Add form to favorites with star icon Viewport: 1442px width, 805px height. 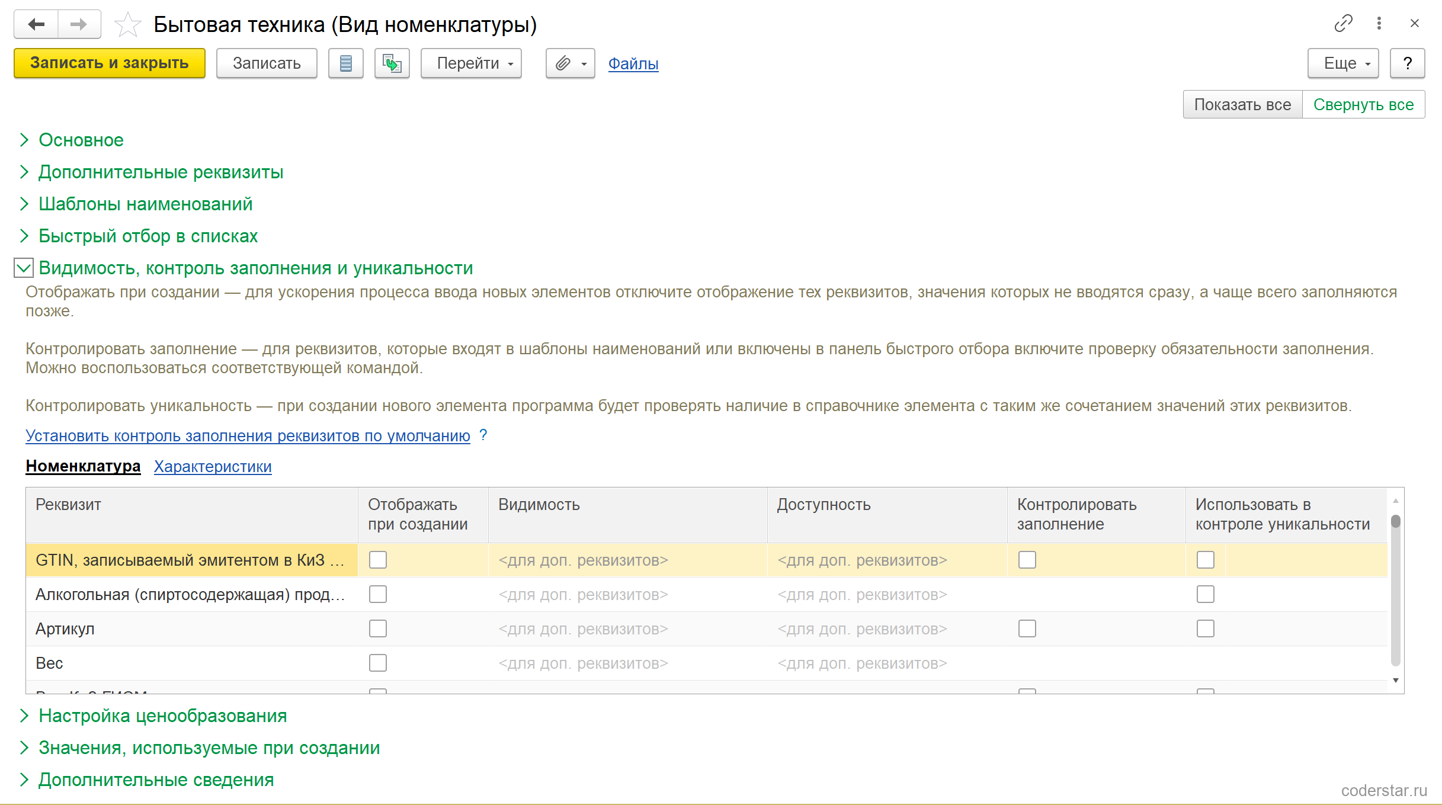coord(127,25)
